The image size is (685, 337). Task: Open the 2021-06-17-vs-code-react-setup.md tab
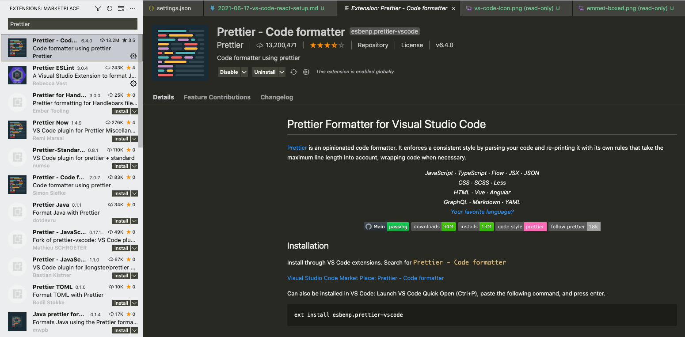270,8
